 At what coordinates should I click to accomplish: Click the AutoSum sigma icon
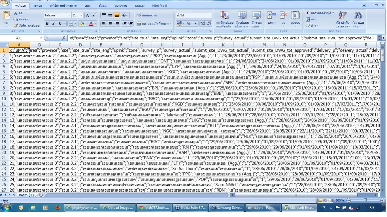[308, 13]
